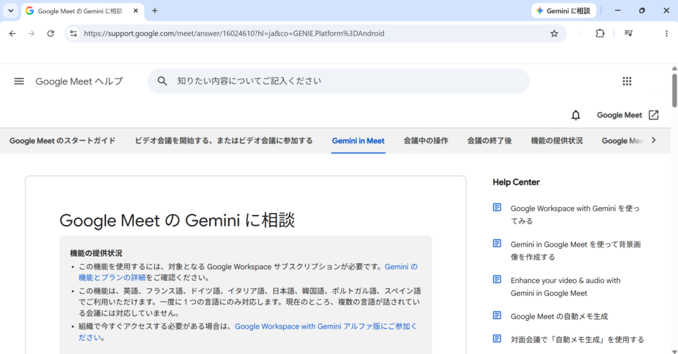Open Google Workspace with Gemini を使ってみる article
Image resolution: width=678 pixels, height=354 pixels.
(x=575, y=214)
